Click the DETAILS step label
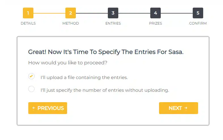Image resolution: width=223 pixels, height=140 pixels. 28,23
